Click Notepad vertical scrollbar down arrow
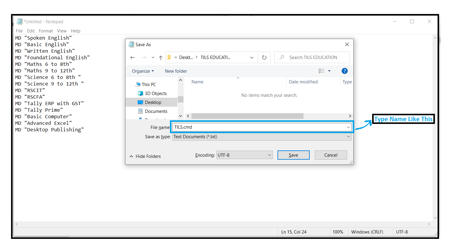 pyautogui.click(x=435, y=218)
